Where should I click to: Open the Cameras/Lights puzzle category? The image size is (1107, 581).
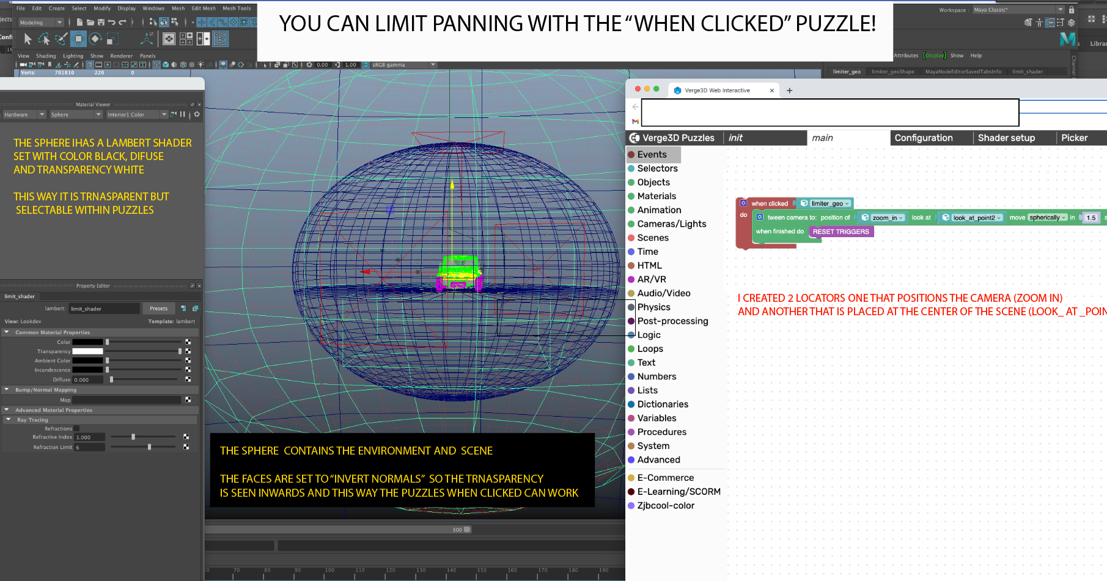coord(671,224)
